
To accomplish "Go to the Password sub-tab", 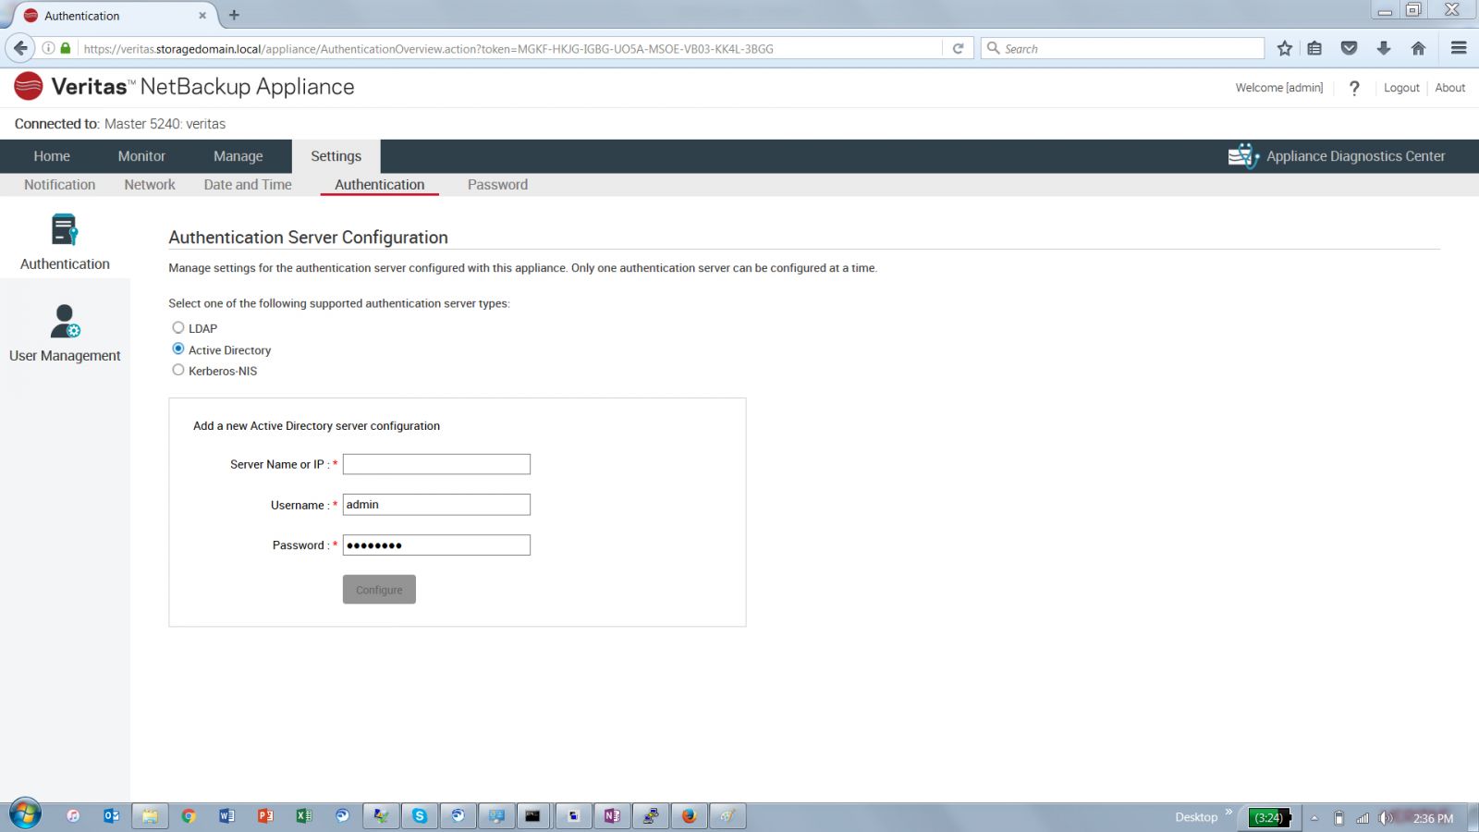I will point(497,185).
